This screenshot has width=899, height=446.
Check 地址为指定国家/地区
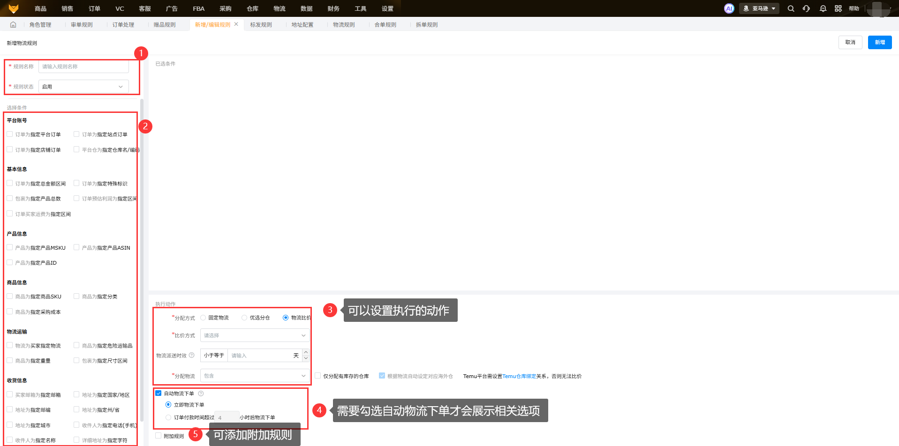coord(76,394)
